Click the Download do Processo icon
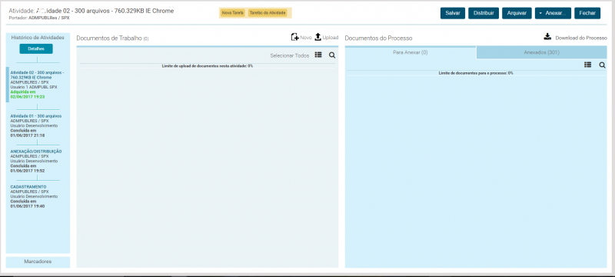This screenshot has width=615, height=277. [547, 37]
